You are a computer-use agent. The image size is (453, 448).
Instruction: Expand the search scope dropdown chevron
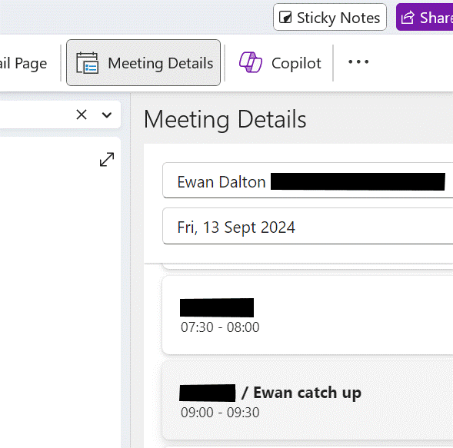pos(107,115)
